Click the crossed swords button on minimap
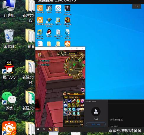 coord(66,71)
